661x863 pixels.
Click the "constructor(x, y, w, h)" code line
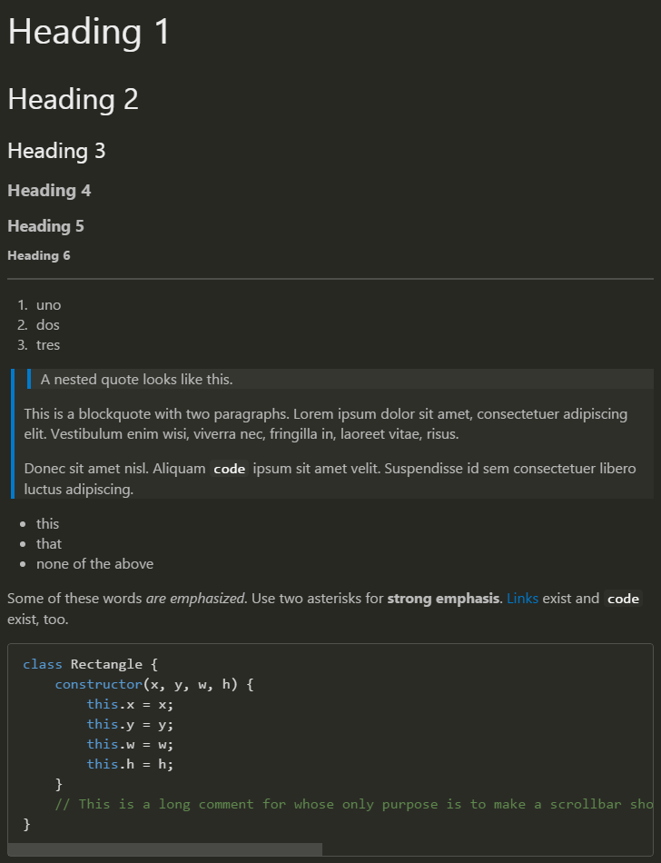tap(154, 684)
